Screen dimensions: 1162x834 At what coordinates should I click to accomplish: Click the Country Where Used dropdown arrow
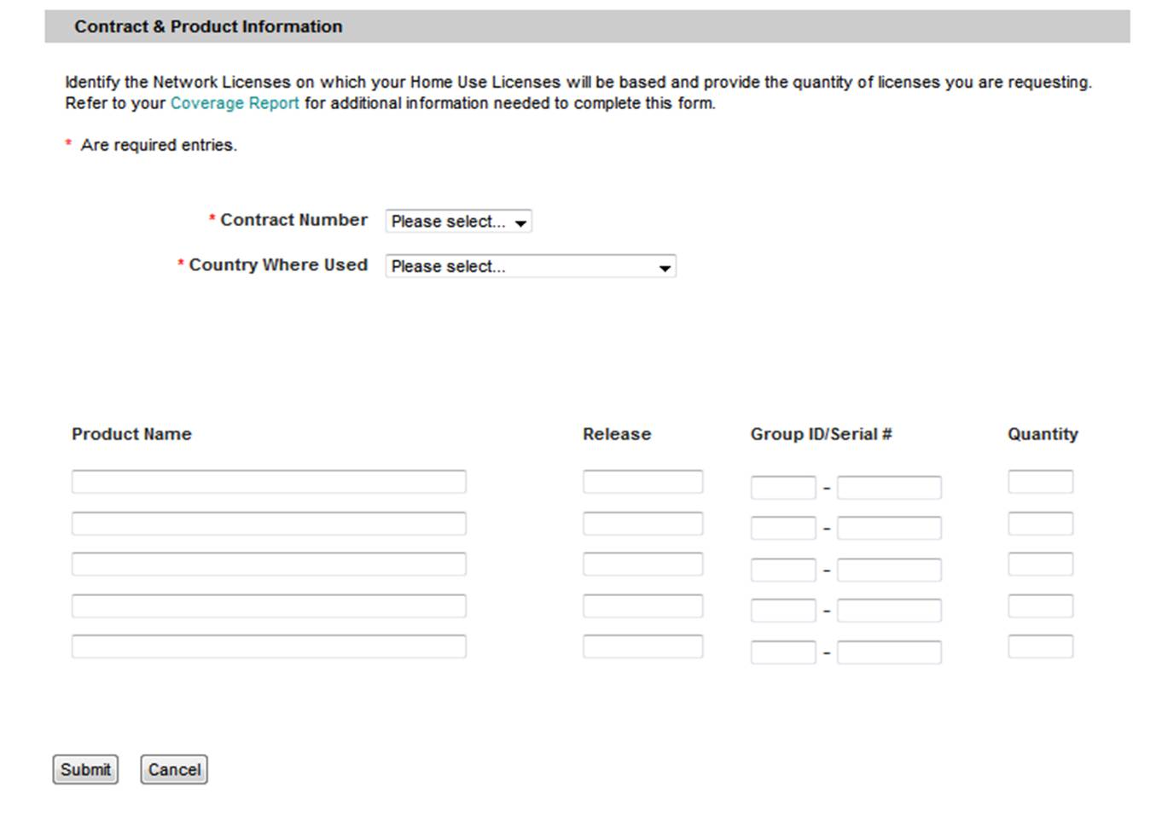pyautogui.click(x=665, y=266)
